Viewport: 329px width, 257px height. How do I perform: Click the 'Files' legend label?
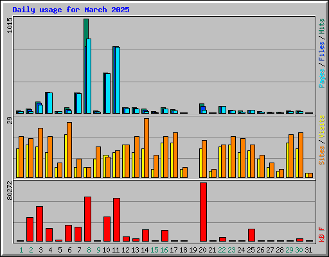click(x=322, y=51)
